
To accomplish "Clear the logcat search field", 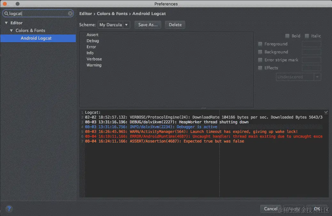I will (x=70, y=13).
